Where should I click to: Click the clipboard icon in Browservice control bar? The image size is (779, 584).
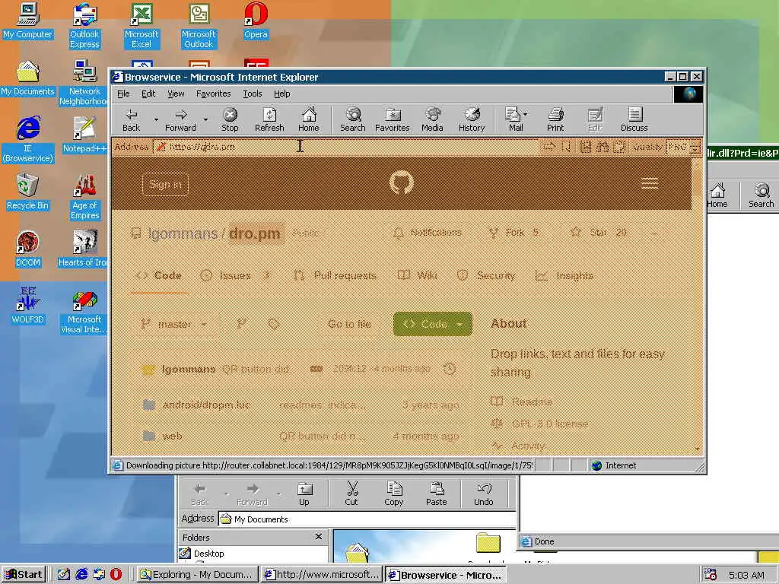point(619,147)
